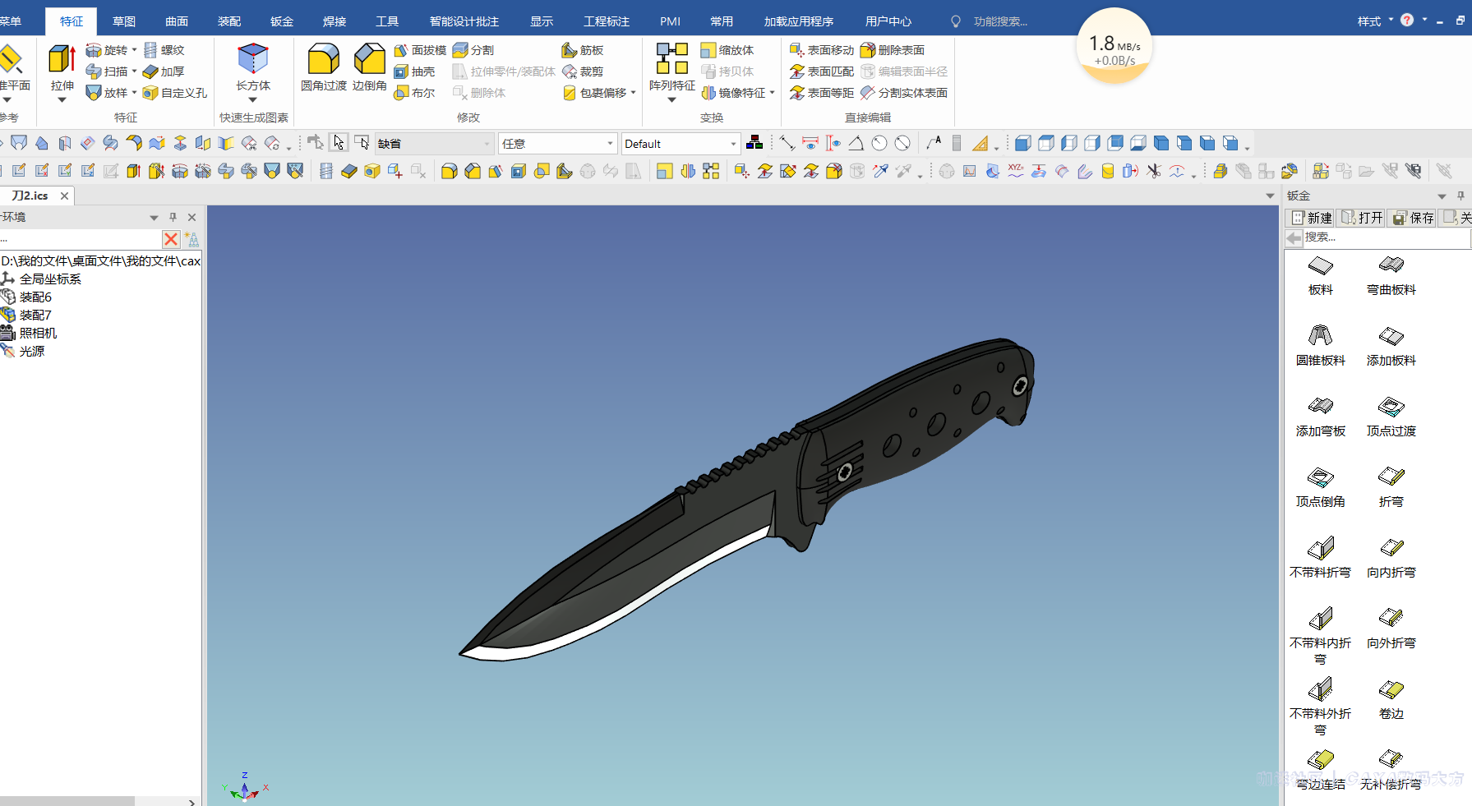Open the 钣金 sheet metal tab
The height and width of the screenshot is (806, 1472).
(x=282, y=21)
